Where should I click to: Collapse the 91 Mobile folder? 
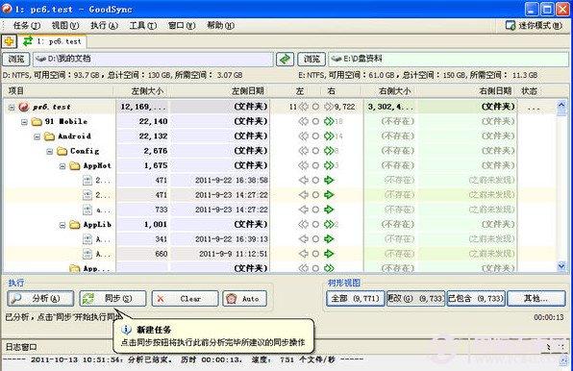pos(24,122)
